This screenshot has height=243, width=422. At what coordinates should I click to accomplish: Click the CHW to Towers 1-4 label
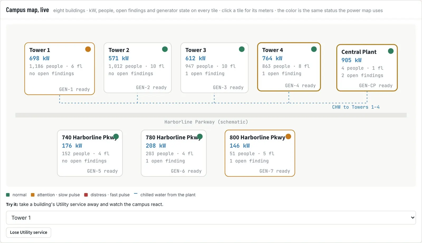(x=356, y=107)
